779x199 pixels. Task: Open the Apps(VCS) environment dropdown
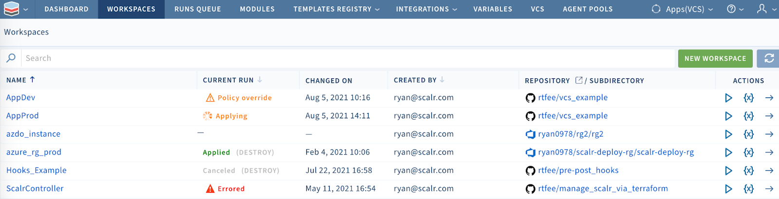(x=684, y=9)
